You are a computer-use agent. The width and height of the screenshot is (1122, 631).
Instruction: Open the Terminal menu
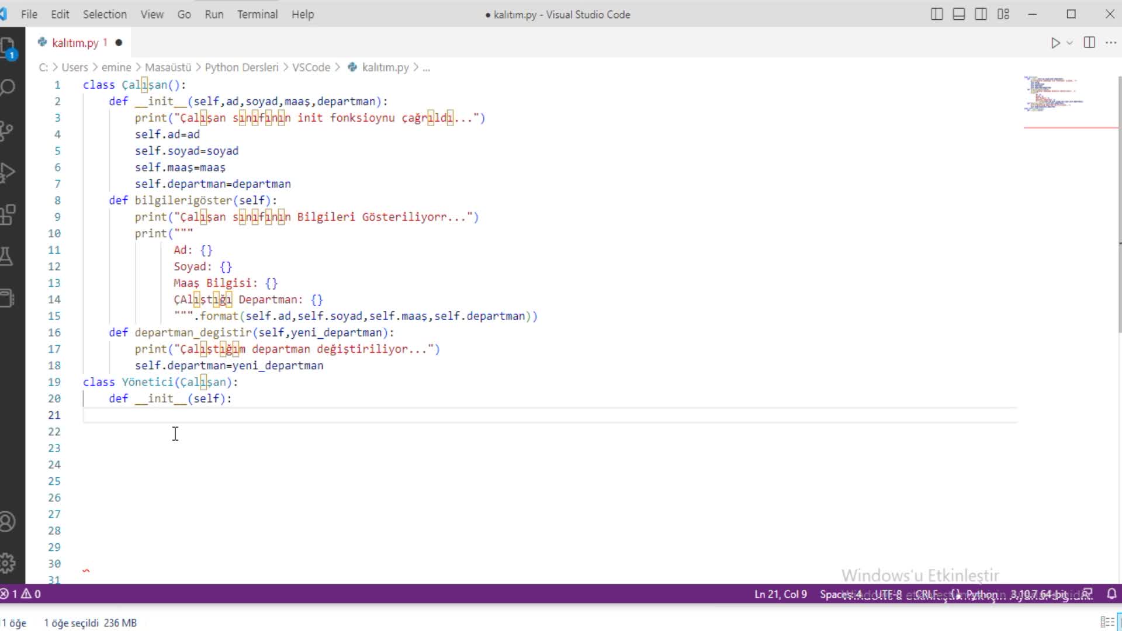click(257, 14)
